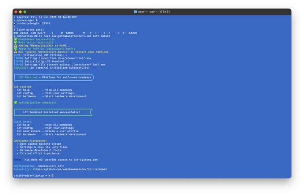The width and height of the screenshot is (304, 195).
Task: Click the '[1349 bytes data]' line
Action: point(29,30)
